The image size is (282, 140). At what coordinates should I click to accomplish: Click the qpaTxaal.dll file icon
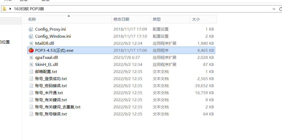pyautogui.click(x=31, y=57)
